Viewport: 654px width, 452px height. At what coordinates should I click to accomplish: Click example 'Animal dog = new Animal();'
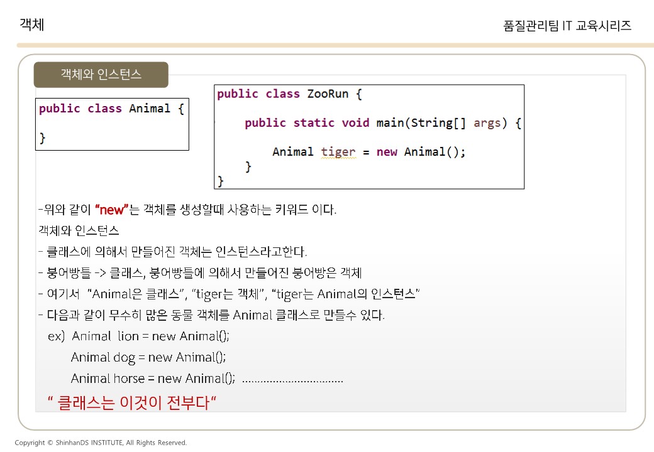coord(148,358)
